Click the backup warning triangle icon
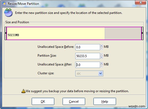148x109 pixels. [23, 91]
